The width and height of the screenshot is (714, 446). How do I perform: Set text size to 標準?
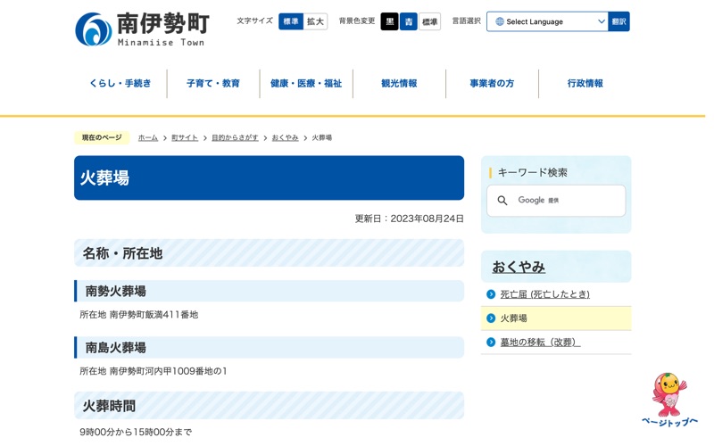[291, 21]
